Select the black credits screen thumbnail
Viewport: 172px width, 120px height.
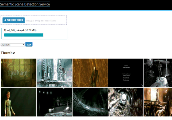click(x=125, y=73)
